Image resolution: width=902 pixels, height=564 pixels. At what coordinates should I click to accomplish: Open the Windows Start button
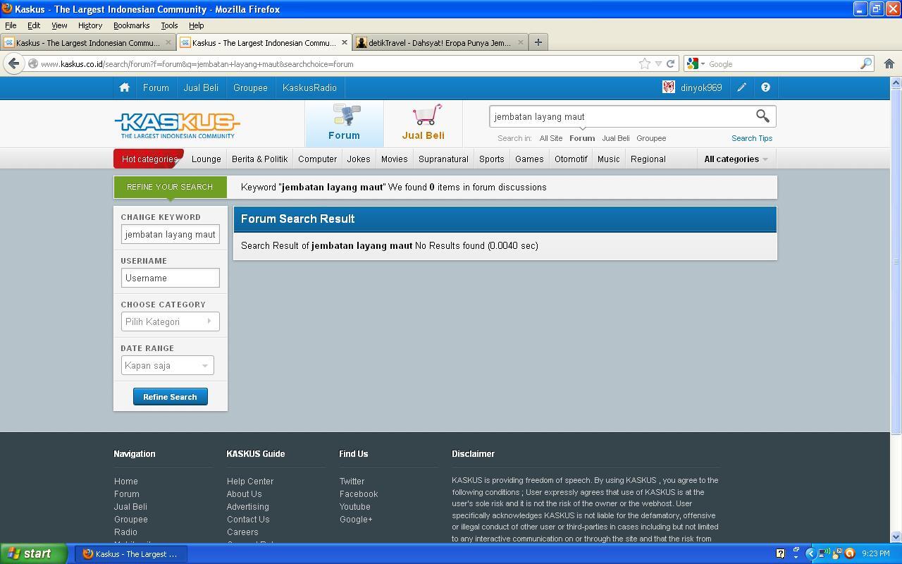tap(34, 553)
